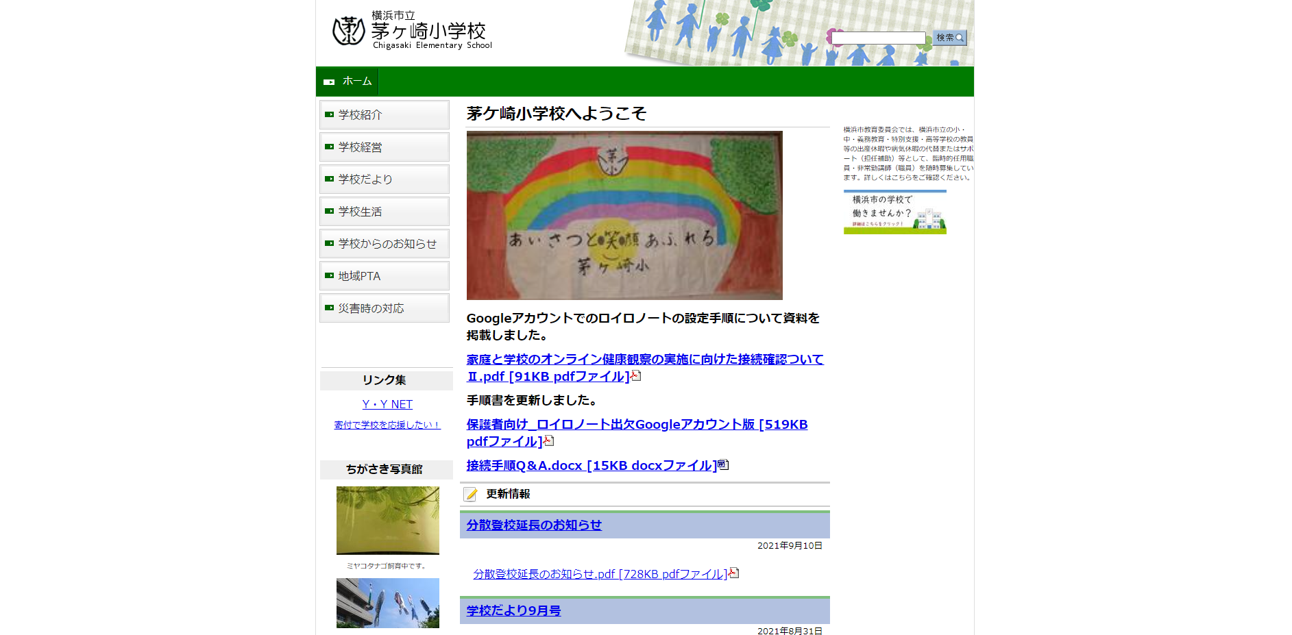1292x635 pixels.
Task: Type in the site search field
Action: [x=879, y=38]
